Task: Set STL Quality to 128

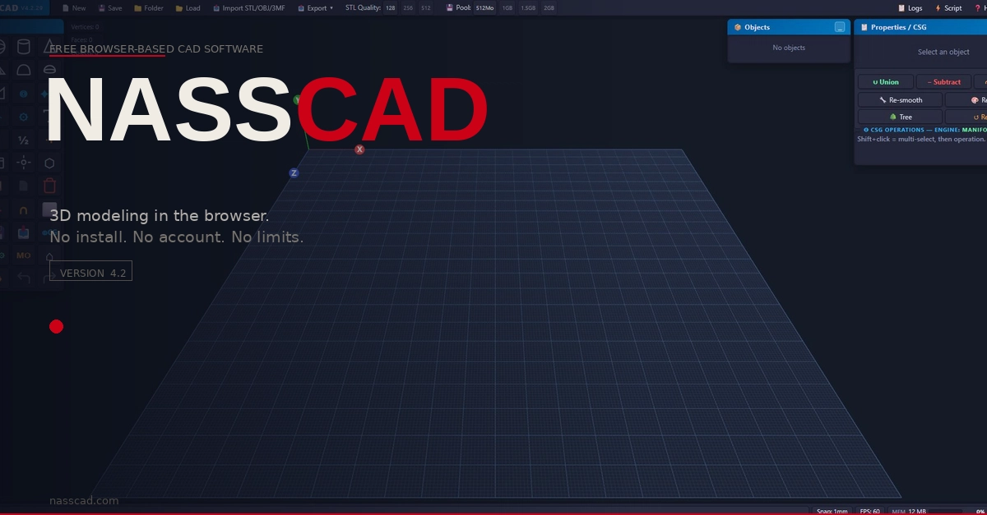Action: tap(390, 8)
